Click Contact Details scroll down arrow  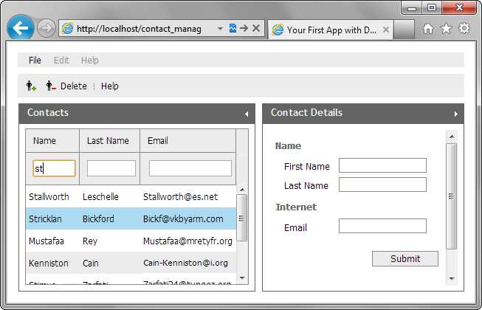click(452, 278)
